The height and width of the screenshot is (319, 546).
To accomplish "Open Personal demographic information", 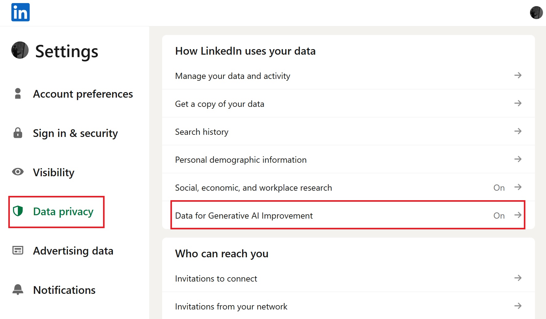I will coord(241,160).
